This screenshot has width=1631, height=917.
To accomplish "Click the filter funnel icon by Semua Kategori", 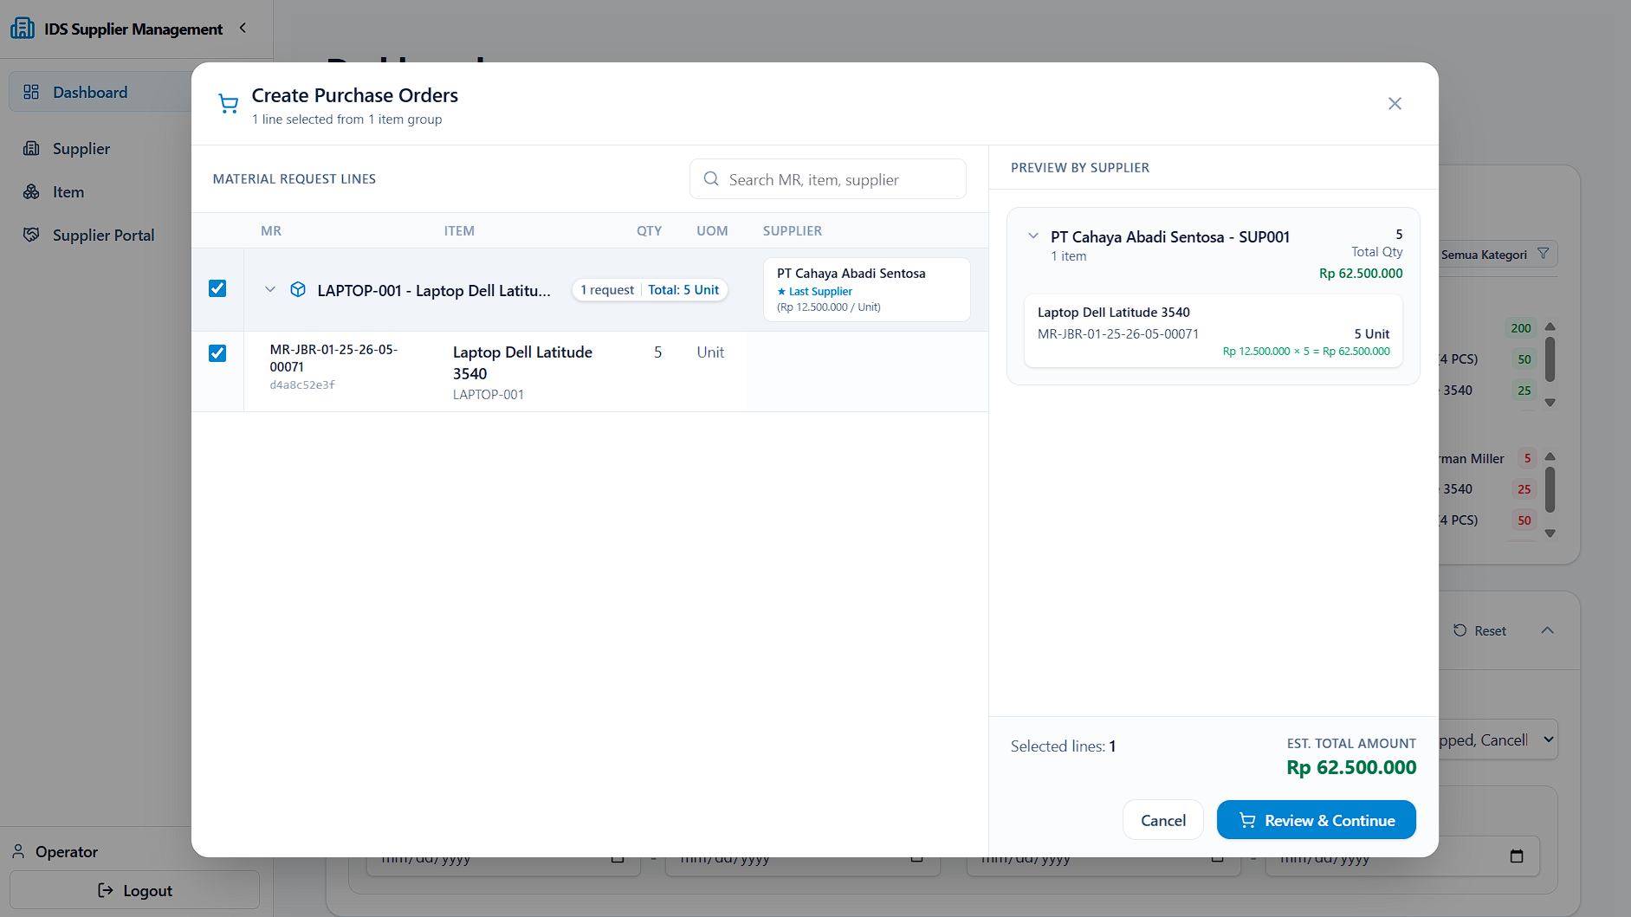I will click(x=1543, y=254).
